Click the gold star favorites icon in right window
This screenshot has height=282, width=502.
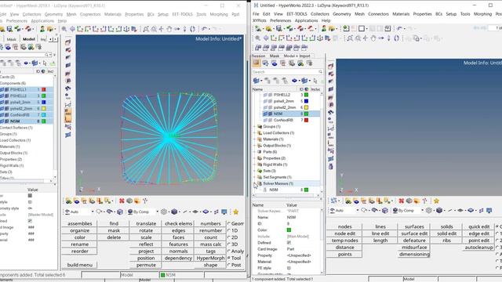coord(436,201)
